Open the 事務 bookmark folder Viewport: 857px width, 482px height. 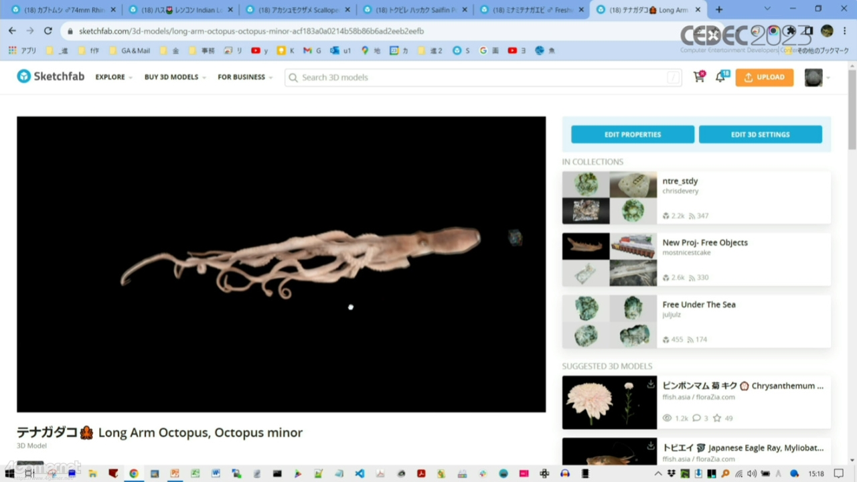(203, 51)
